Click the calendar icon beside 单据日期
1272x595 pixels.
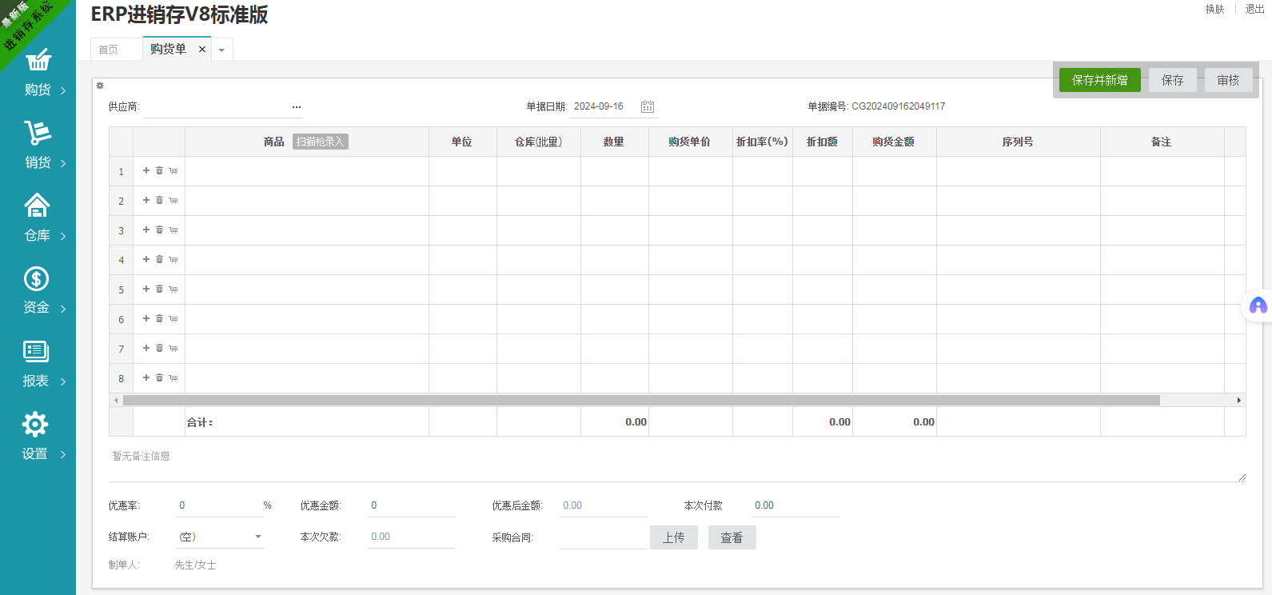648,106
